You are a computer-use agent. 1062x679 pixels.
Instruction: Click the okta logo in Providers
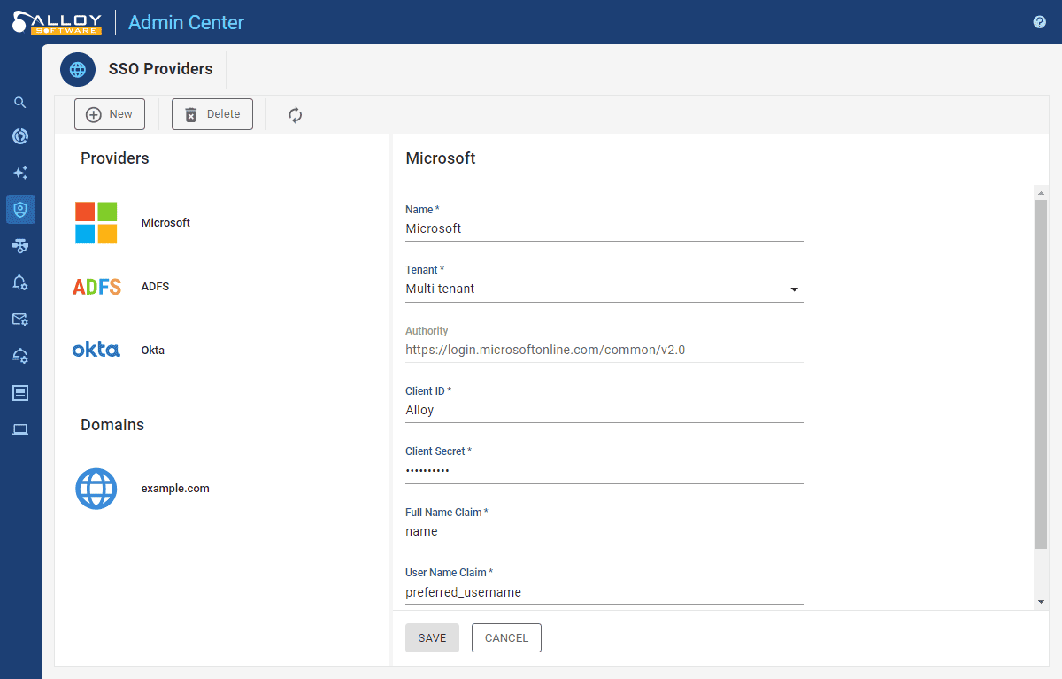click(96, 350)
